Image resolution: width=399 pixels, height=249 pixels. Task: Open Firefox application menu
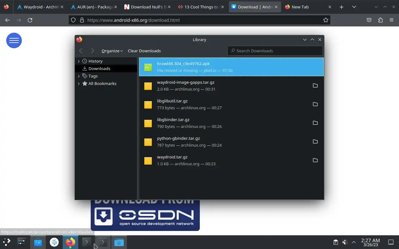click(x=392, y=20)
